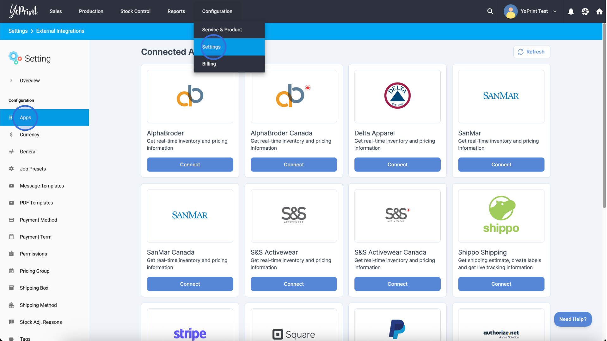Open the search magnifier icon

[490, 11]
